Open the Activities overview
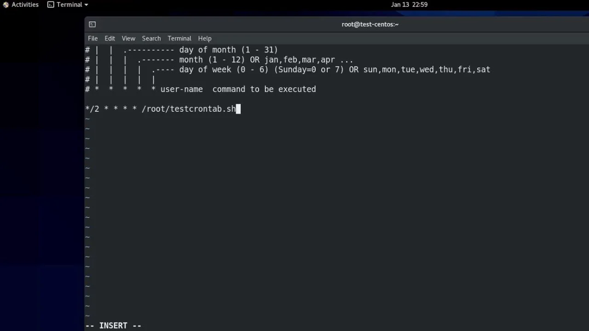 [21, 5]
